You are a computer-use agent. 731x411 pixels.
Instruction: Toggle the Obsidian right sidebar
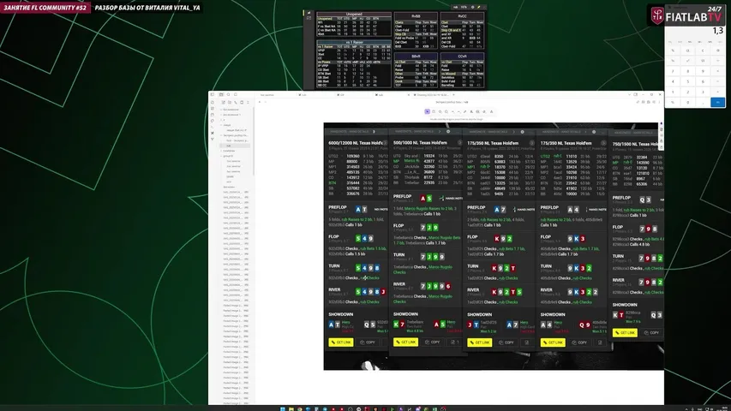point(635,94)
